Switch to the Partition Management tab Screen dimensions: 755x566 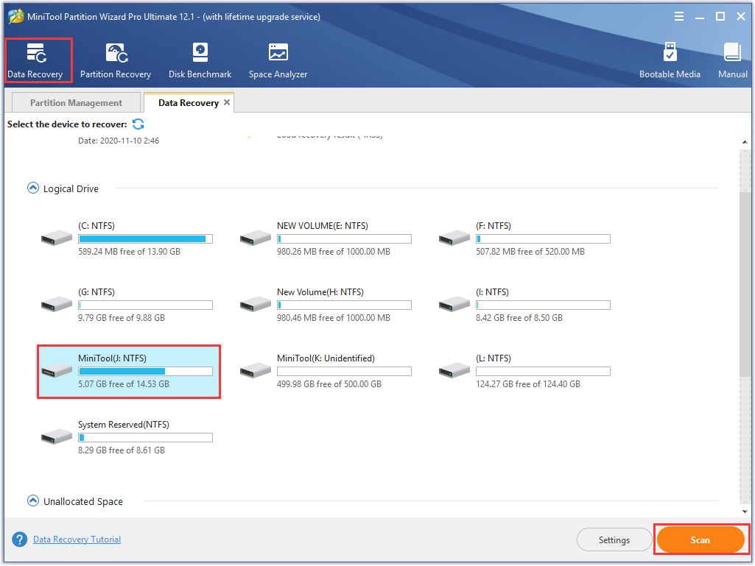point(76,102)
